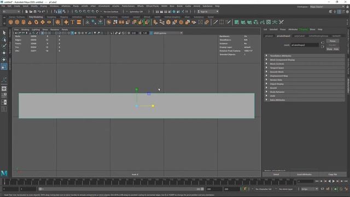Create a polygon plane from the shelf
The width and height of the screenshot is (350, 197).
pyautogui.click(x=43, y=22)
